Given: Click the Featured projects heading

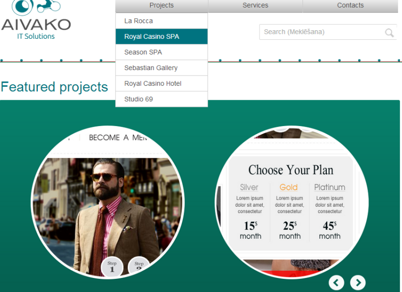Looking at the screenshot, I should coord(55,87).
